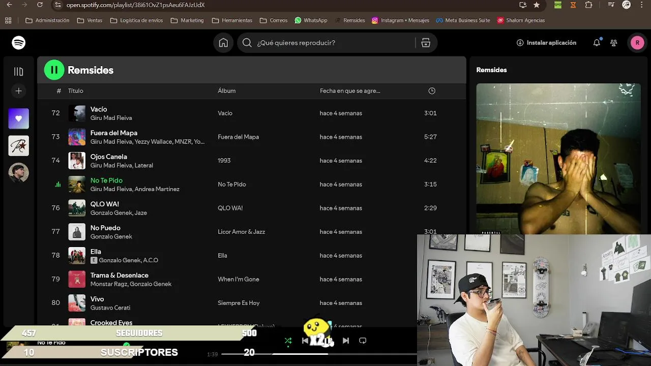This screenshot has width=651, height=366.
Task: Go to Home via house icon
Action: tap(223, 43)
